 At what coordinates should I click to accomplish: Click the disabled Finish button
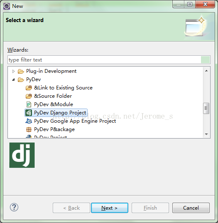[150, 208]
